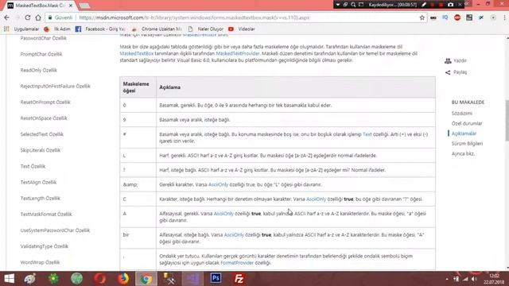Jump to Sürüm Bilgileri section
The height and width of the screenshot is (286, 509).
click(467, 144)
